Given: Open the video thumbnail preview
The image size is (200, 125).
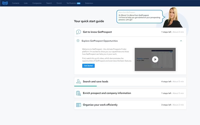Looking at the screenshot, I should (x=155, y=59).
